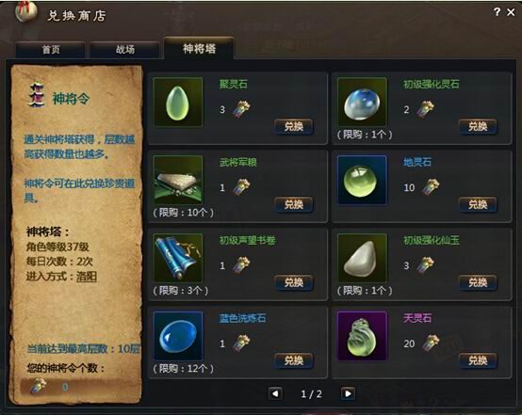This screenshot has height=415, width=522.
Task: Select the 地灵石 green sphere icon
Action: pyautogui.click(x=362, y=180)
